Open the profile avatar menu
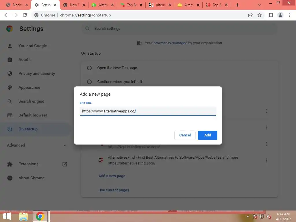Image resolution: width=296 pixels, height=222 pixels. pos(280,15)
